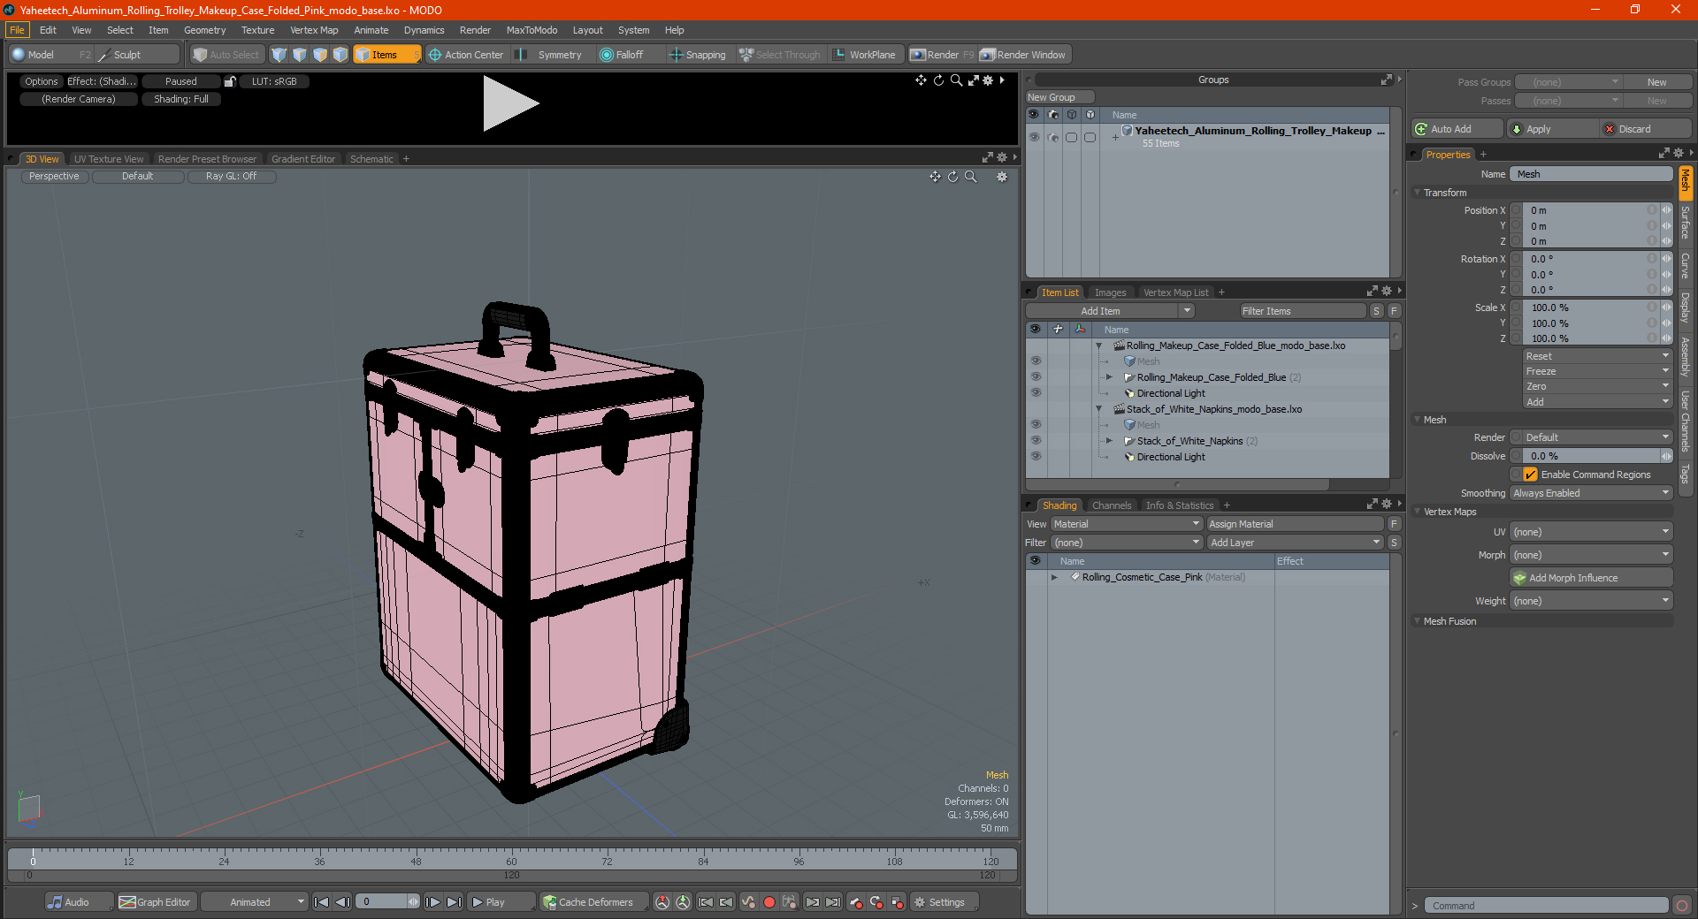
Task: Click the Discard button
Action: pyautogui.click(x=1645, y=129)
